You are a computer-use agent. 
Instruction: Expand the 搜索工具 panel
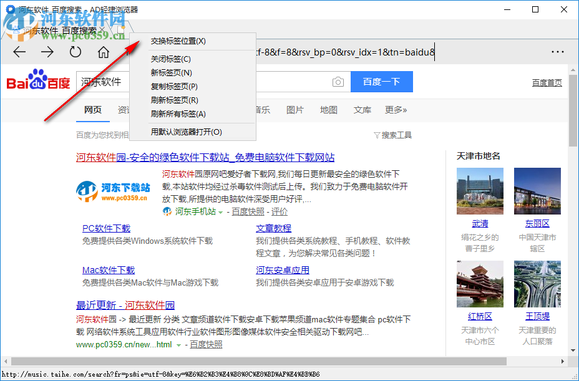pos(392,135)
